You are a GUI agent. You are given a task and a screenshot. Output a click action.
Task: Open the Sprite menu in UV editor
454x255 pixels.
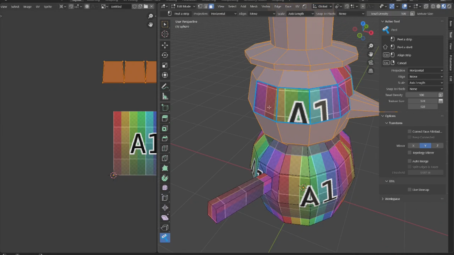click(48, 7)
